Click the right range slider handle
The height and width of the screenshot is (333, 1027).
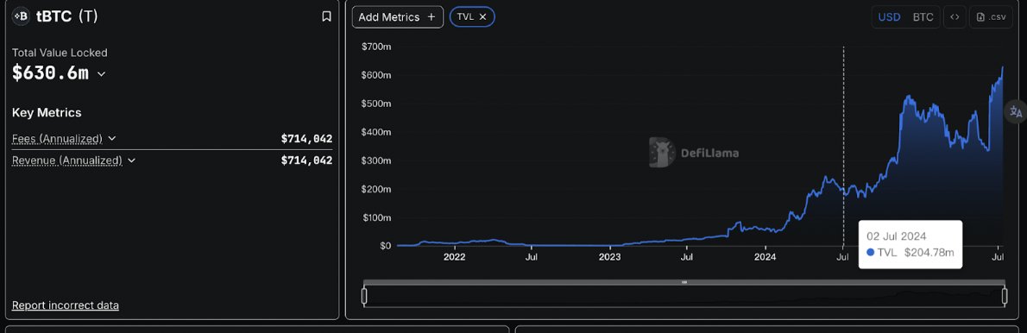pos(1005,297)
